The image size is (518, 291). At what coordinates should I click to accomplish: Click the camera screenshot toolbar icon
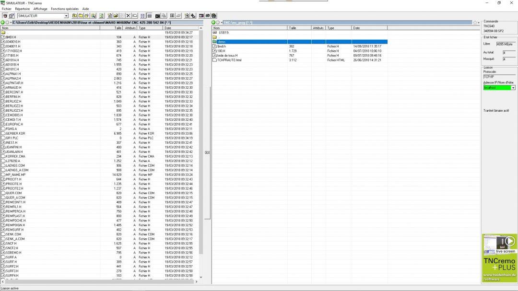pos(208,16)
